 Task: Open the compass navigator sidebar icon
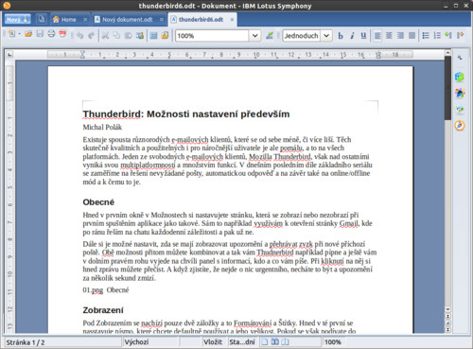pos(460,125)
